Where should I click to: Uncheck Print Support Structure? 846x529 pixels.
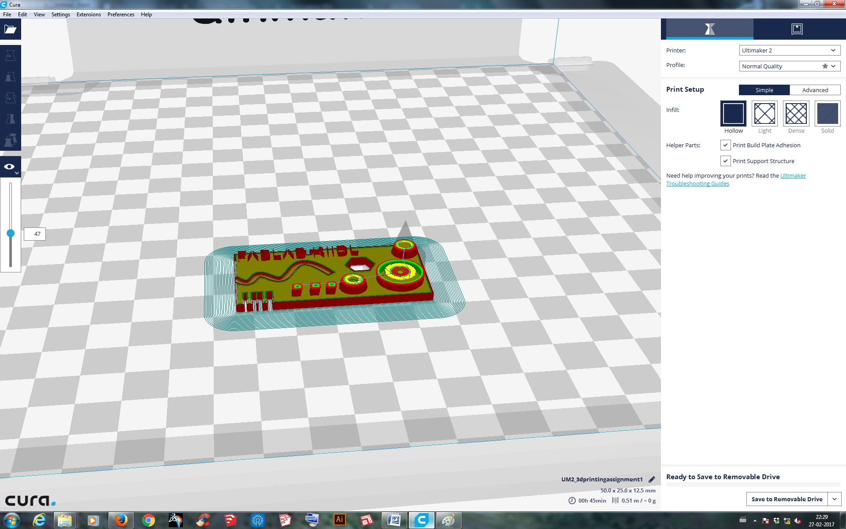coord(725,161)
